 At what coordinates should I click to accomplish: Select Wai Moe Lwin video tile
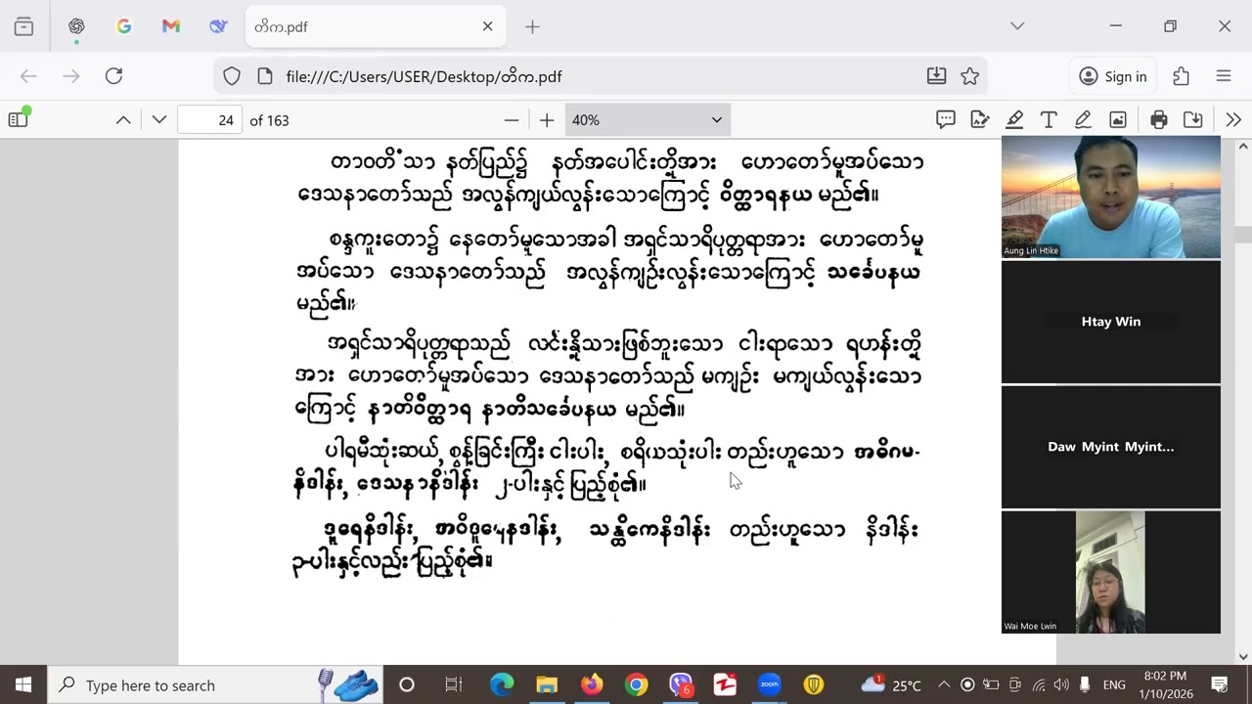point(1111,572)
